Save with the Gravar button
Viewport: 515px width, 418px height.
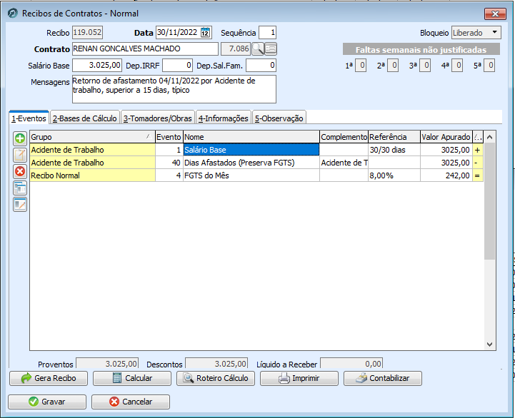point(47,402)
